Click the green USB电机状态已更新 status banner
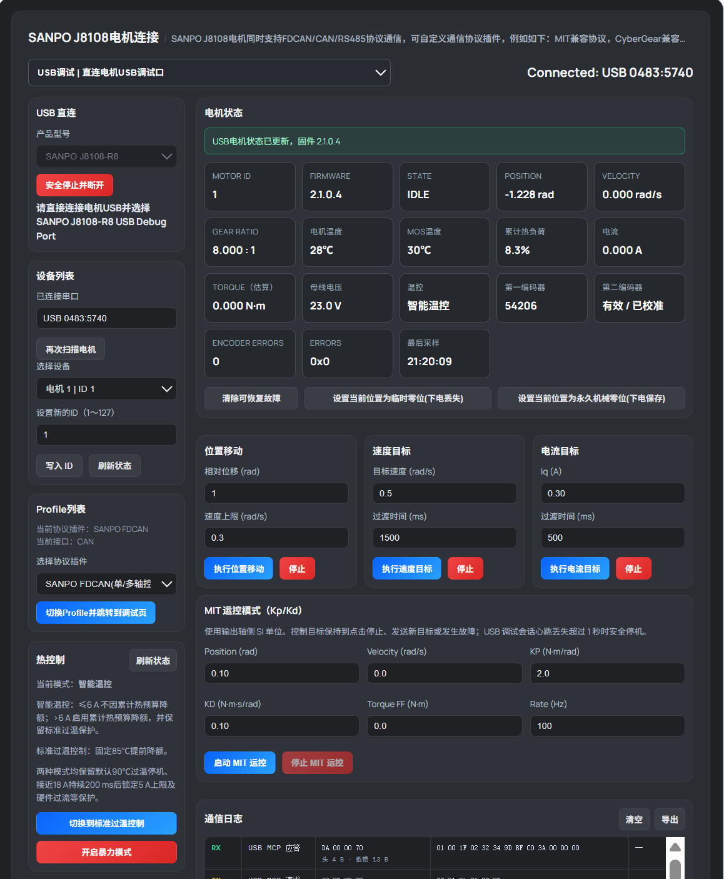 (x=445, y=141)
